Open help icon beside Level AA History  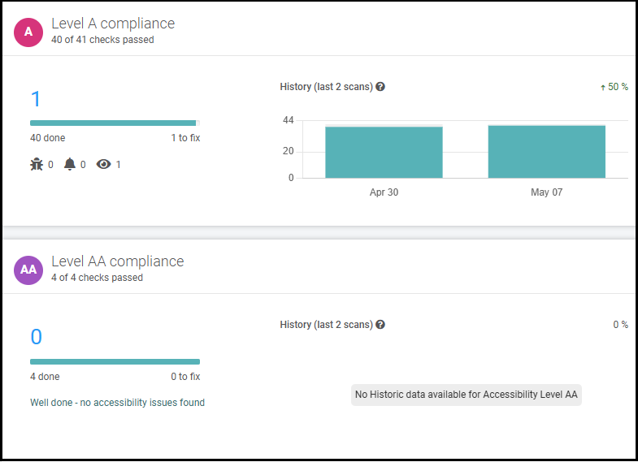pyautogui.click(x=380, y=324)
